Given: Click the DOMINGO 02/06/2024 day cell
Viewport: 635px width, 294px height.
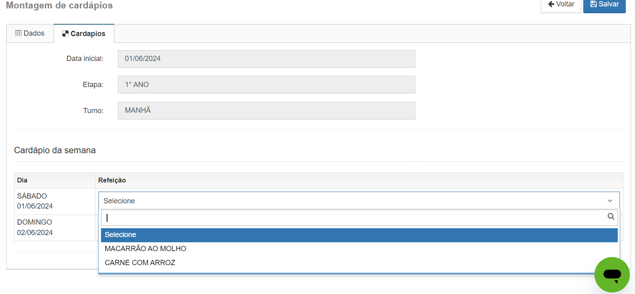Looking at the screenshot, I should (x=55, y=227).
